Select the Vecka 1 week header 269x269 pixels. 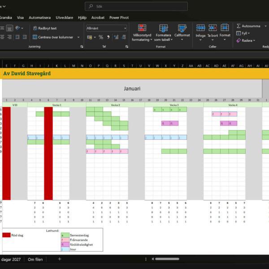[57, 105]
